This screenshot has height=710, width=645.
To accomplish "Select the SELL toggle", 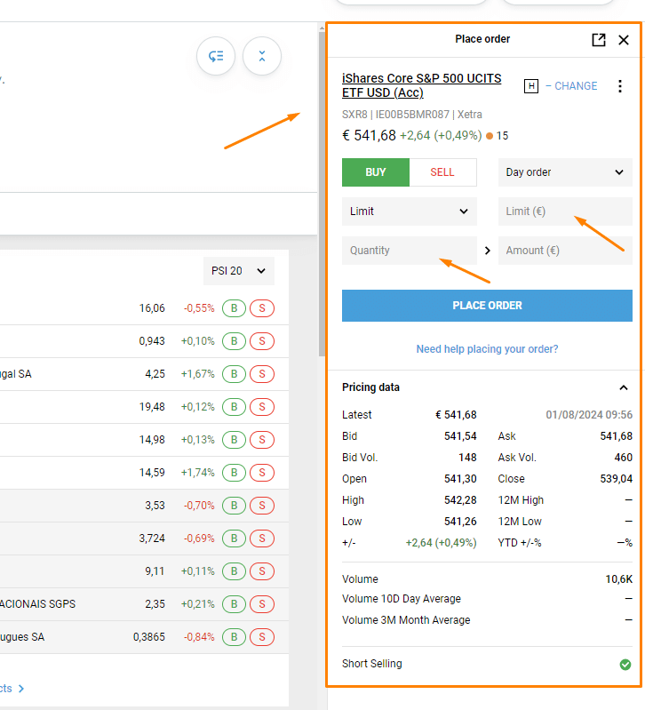I will pyautogui.click(x=442, y=172).
